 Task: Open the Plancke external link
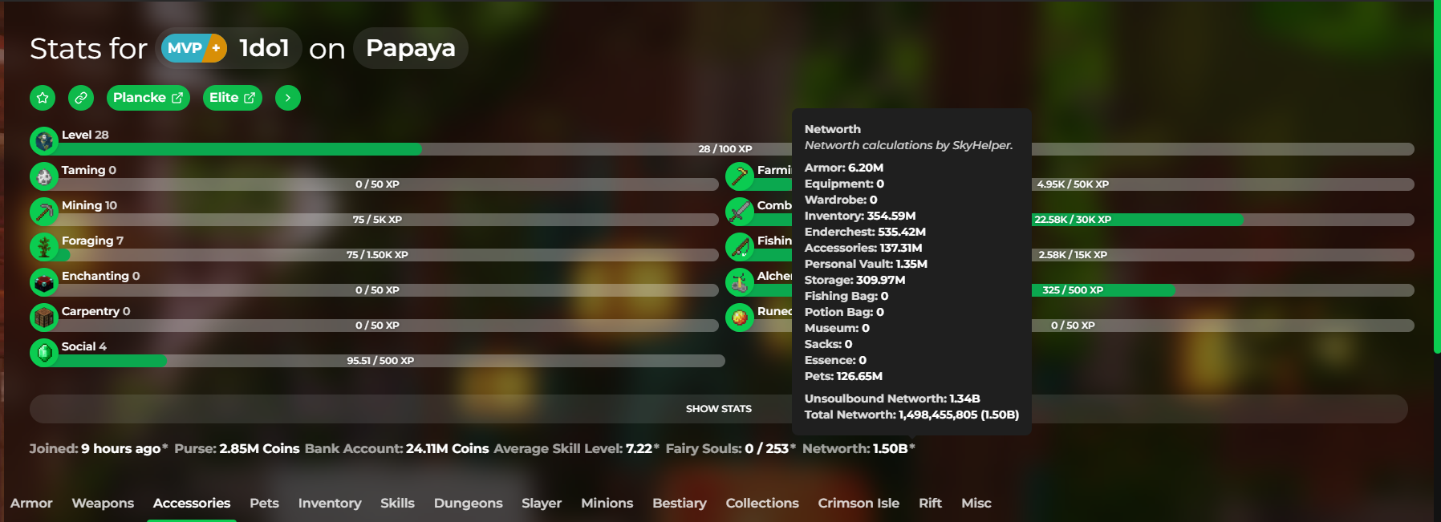pos(148,98)
